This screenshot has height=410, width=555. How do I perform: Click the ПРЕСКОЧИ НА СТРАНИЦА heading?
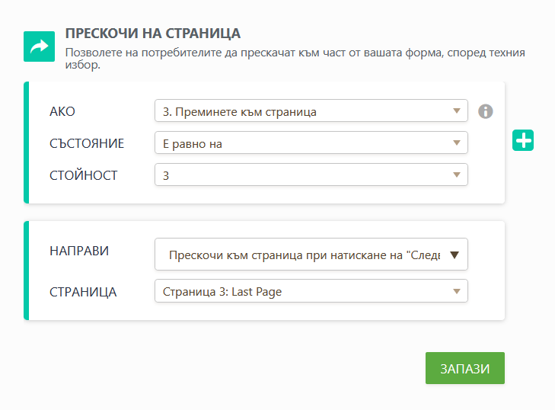coord(153,34)
